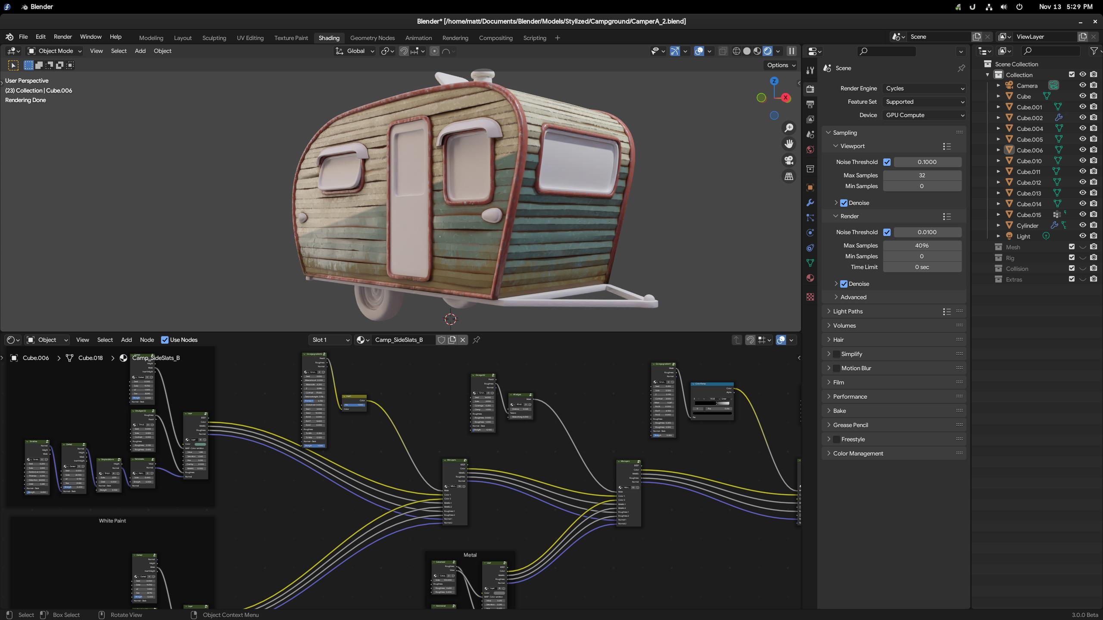Click Cube.018 in node editor breadcrumb
Screen dimensions: 1103x620
tap(90, 358)
